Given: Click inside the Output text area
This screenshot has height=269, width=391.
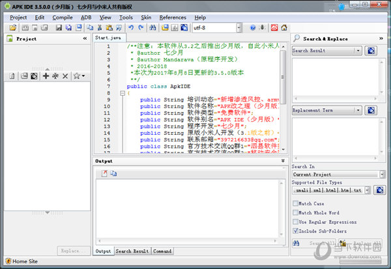Looking at the screenshot, I should coord(188,208).
